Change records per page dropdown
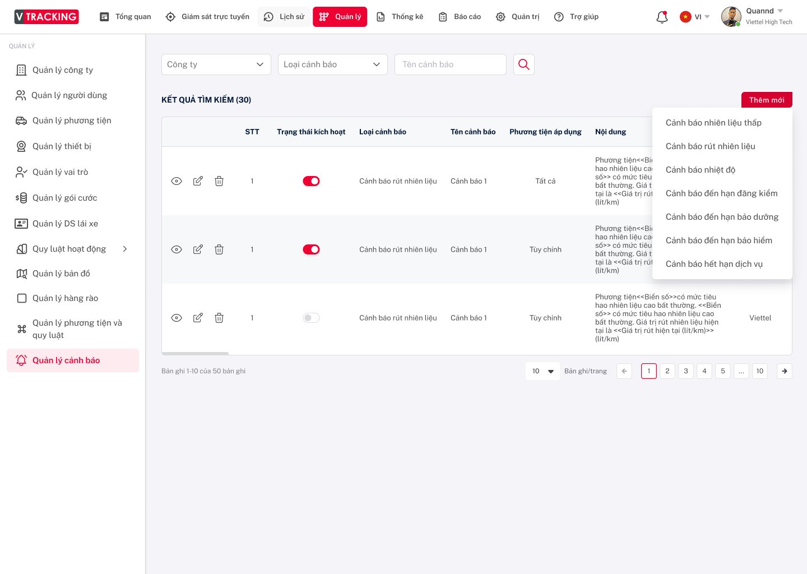 click(542, 371)
